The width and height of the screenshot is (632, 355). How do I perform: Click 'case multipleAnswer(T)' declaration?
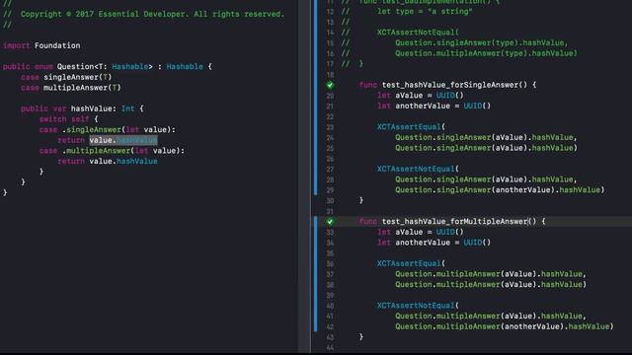click(x=70, y=88)
